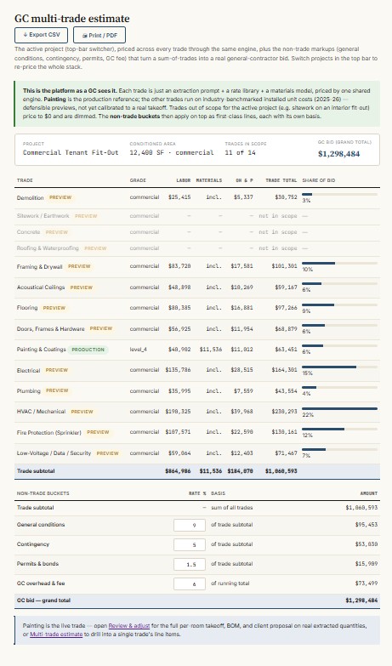Viewport: 392px width, 666px height.
Task: Click the SHARE OF BID column header
Action: (319, 180)
